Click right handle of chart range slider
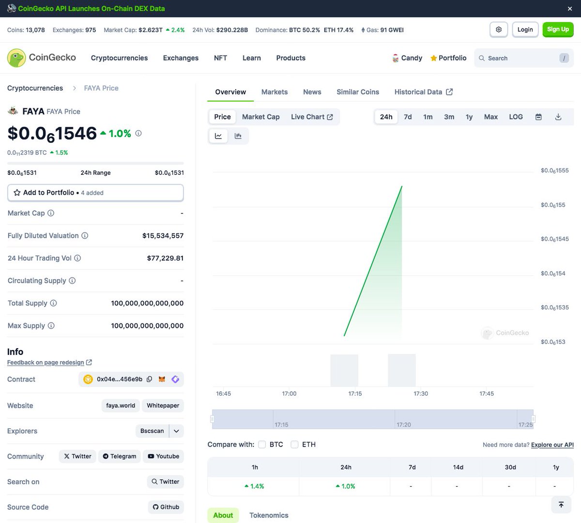The width and height of the screenshot is (581, 523). [533, 419]
